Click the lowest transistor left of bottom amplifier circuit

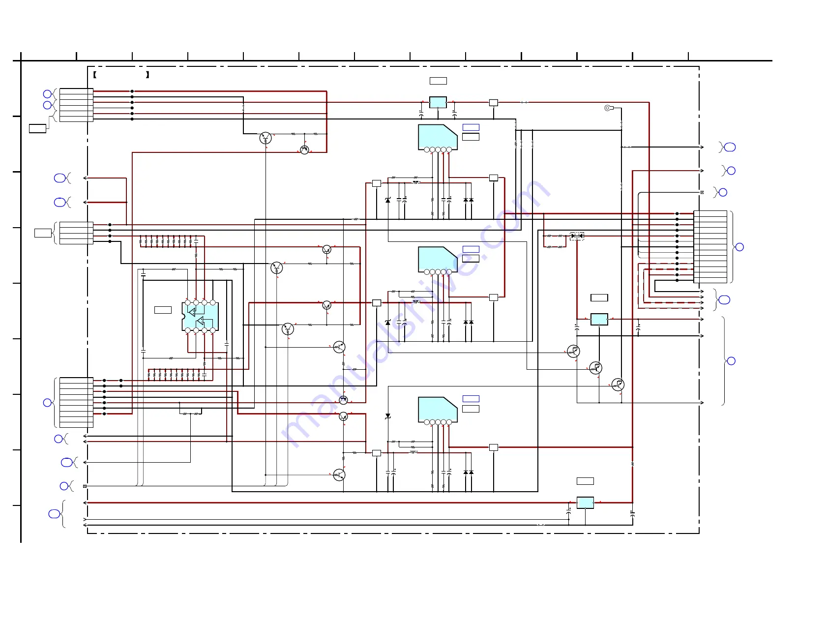click(339, 475)
